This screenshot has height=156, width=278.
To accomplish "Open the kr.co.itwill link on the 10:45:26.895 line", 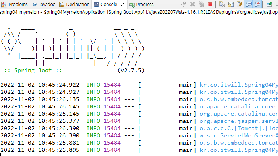I will pyautogui.click(x=239, y=150).
